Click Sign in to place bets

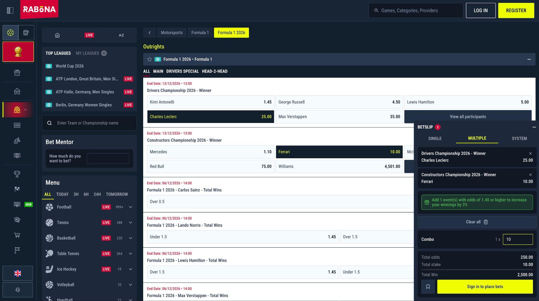(485, 287)
